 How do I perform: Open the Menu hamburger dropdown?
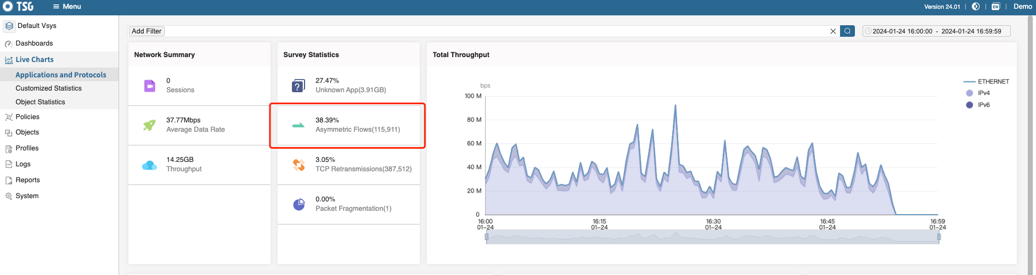pyautogui.click(x=66, y=7)
